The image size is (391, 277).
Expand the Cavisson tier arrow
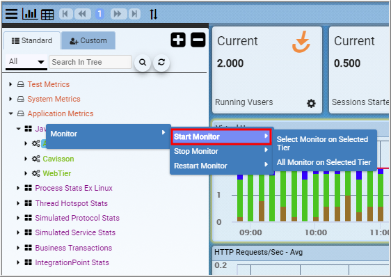pos(26,159)
